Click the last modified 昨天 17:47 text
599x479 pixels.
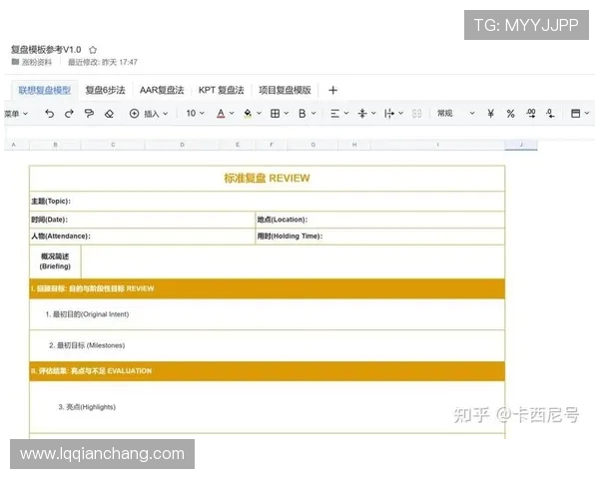(103, 62)
